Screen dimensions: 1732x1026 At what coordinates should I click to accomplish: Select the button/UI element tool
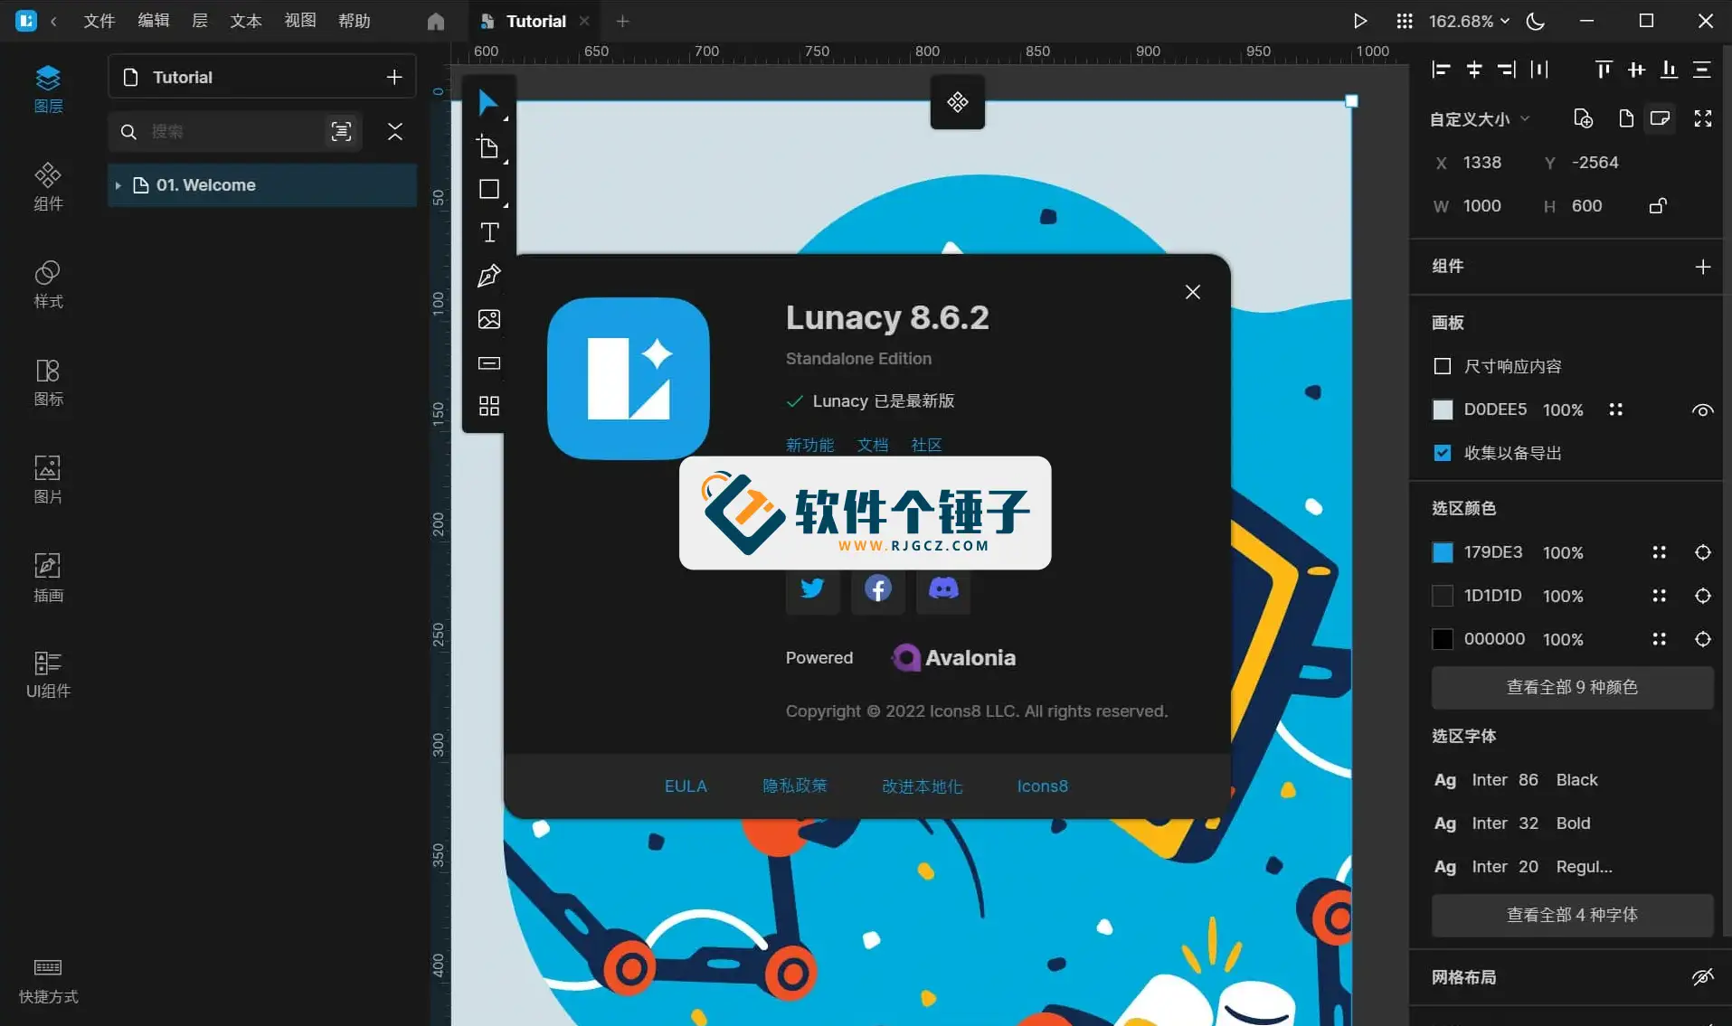click(x=489, y=363)
